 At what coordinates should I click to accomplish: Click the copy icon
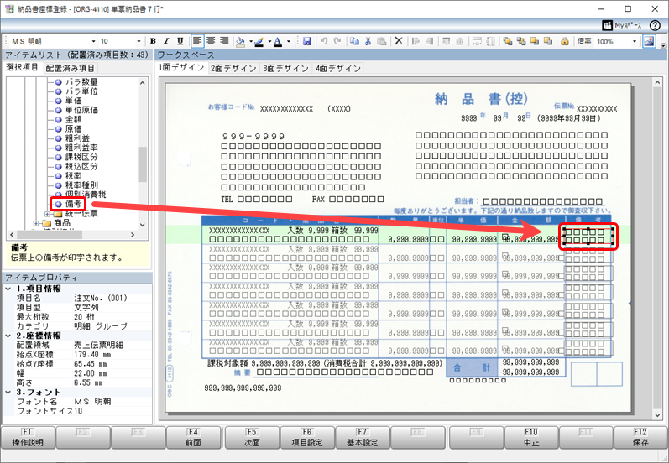354,41
